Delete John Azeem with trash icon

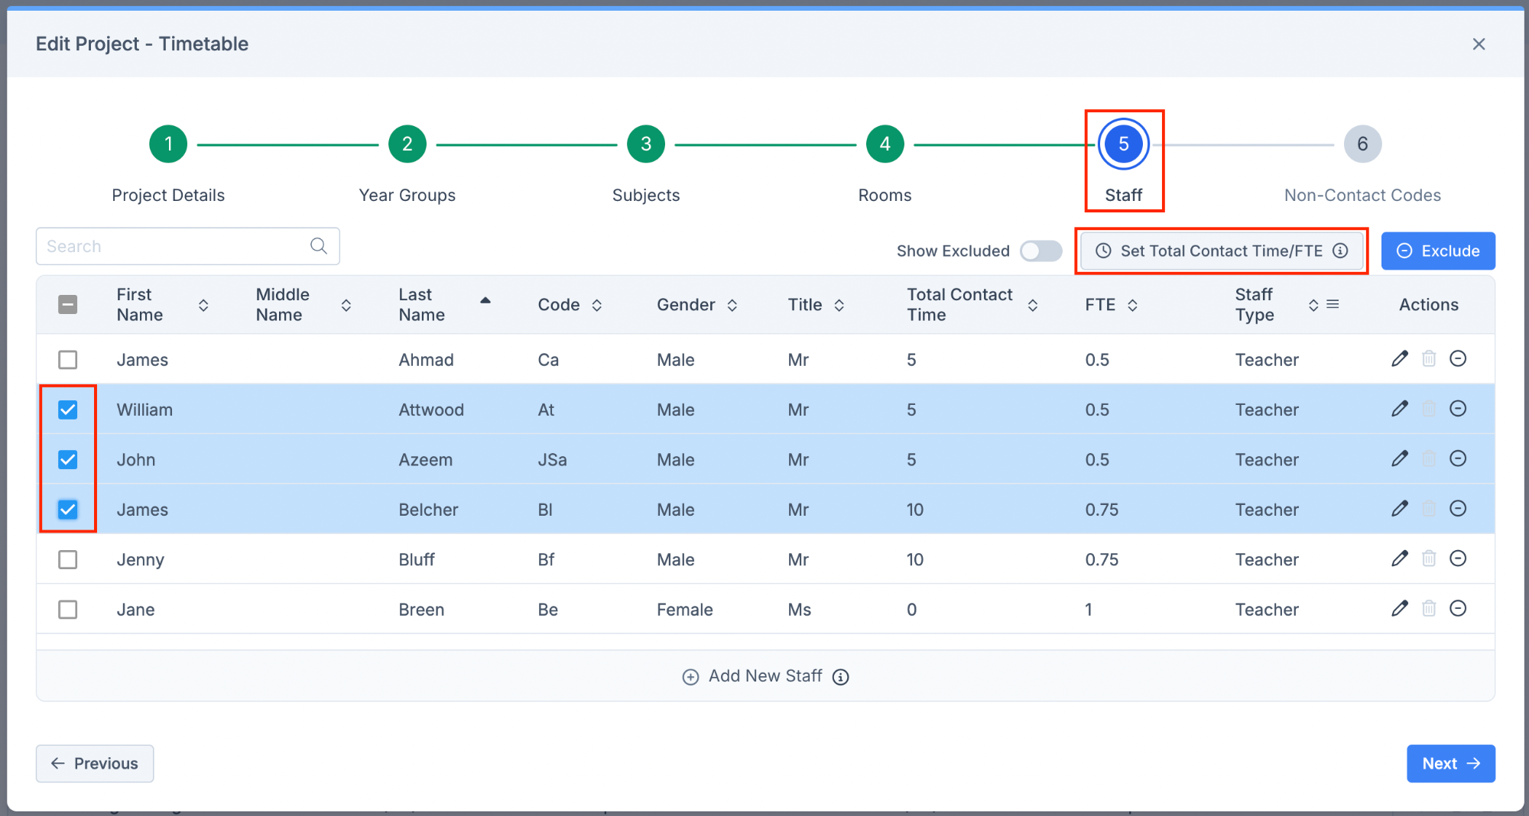1429,458
